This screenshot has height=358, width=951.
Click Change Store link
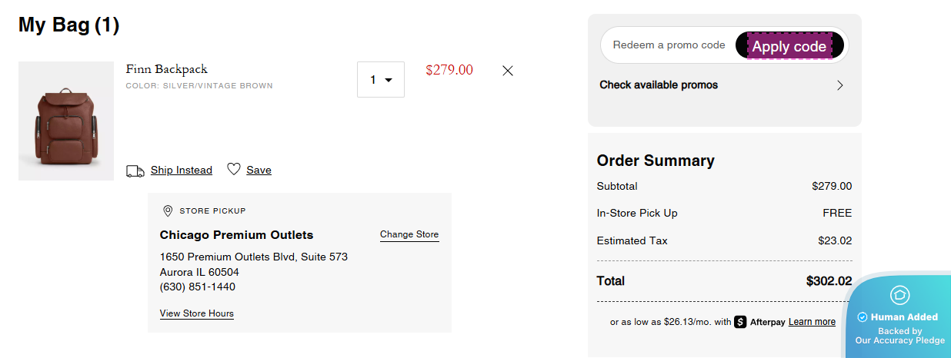409,234
